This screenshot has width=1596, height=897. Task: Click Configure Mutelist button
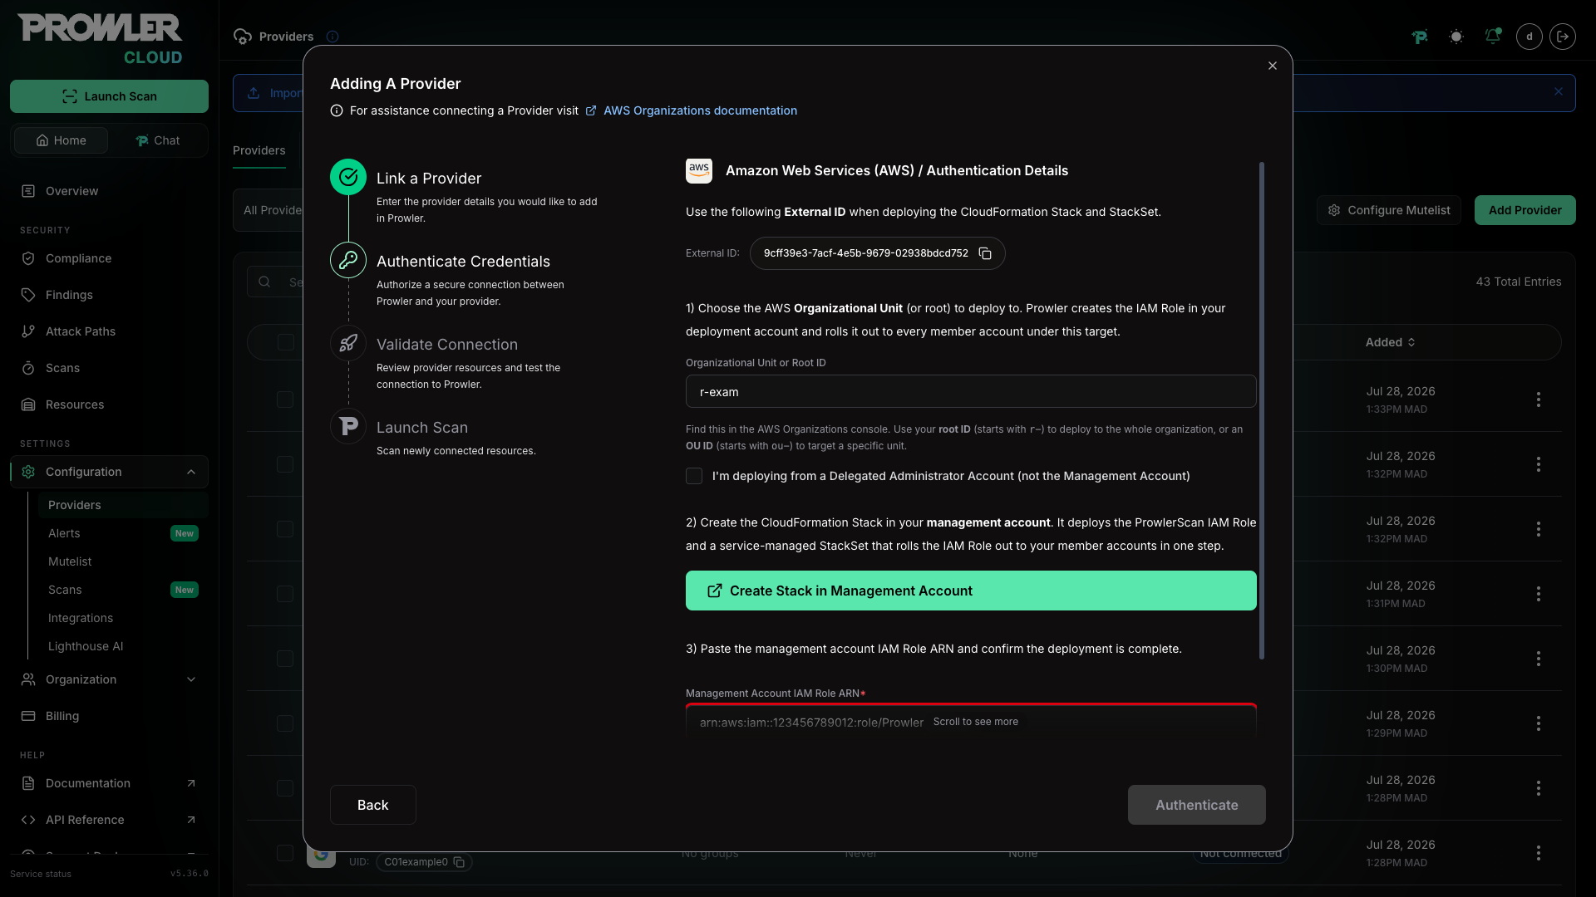tap(1389, 210)
